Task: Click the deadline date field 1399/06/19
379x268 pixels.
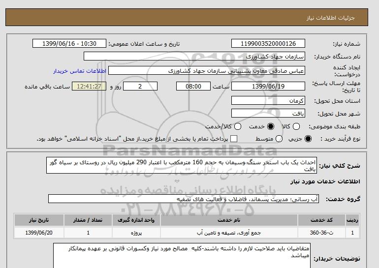Action: point(268,86)
